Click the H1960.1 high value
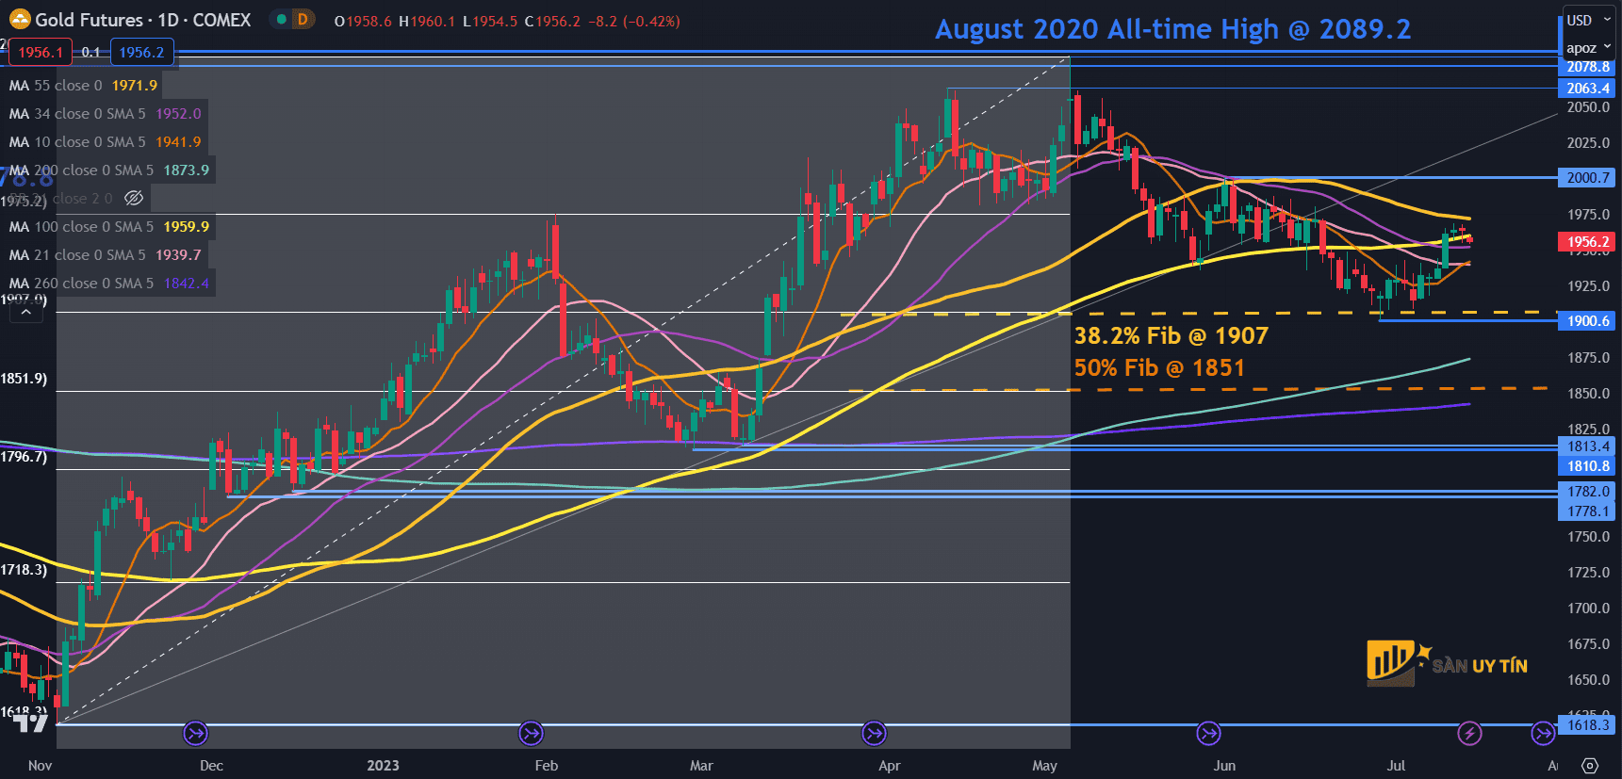Viewport: 1622px width, 779px height. point(427,21)
